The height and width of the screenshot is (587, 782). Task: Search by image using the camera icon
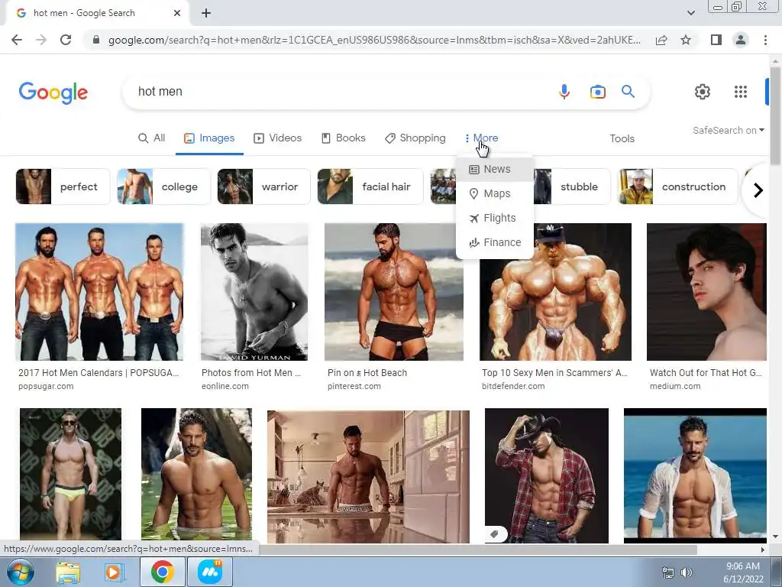pyautogui.click(x=597, y=92)
